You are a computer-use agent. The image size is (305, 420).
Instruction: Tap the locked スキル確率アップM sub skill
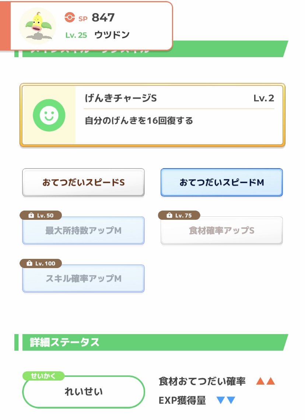83,279
